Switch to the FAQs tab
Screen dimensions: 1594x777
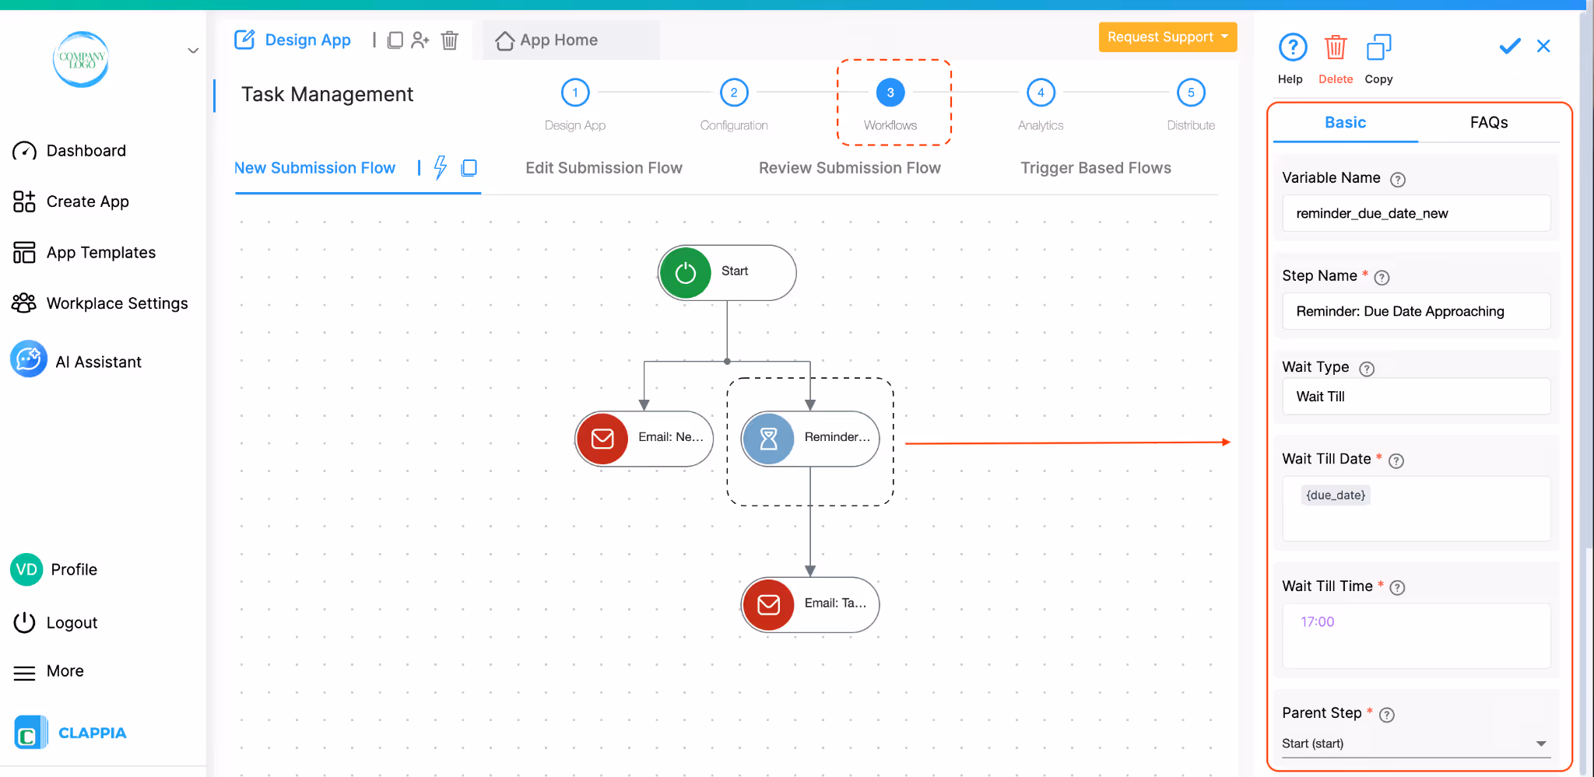click(x=1488, y=122)
